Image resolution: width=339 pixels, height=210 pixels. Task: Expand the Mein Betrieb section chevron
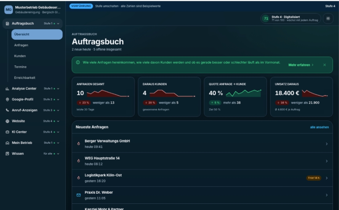tap(58, 143)
